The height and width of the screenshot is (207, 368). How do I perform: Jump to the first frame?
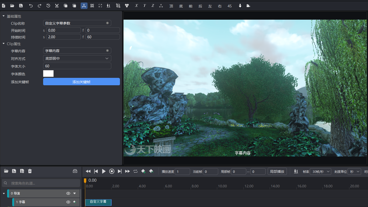coord(96,171)
